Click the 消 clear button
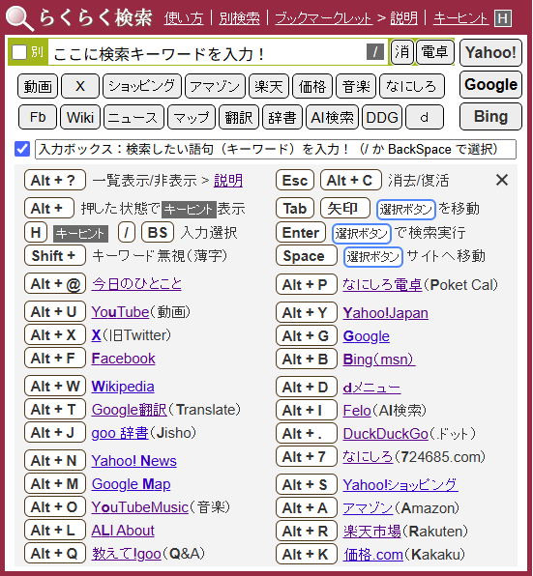 (401, 52)
